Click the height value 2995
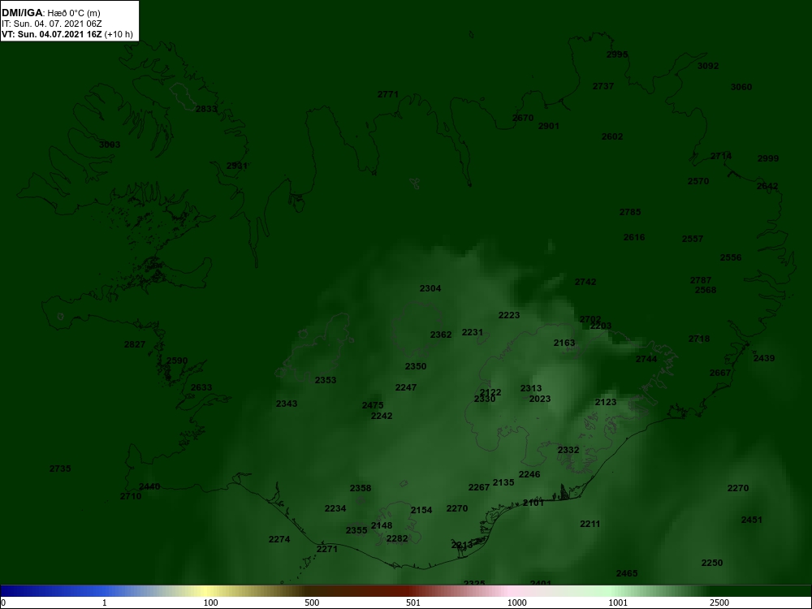 tap(617, 54)
